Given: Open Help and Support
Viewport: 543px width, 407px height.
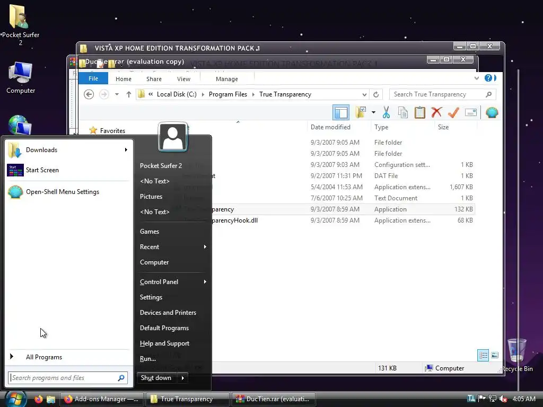Looking at the screenshot, I should pos(164,343).
